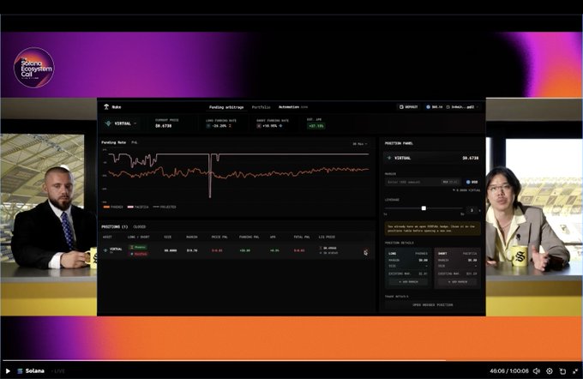Click the leverage value box
The image size is (583, 379).
[472, 211]
